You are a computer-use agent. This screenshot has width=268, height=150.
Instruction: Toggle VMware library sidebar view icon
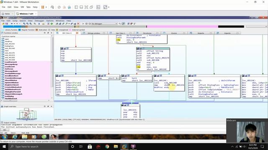click(x=76, y=7)
